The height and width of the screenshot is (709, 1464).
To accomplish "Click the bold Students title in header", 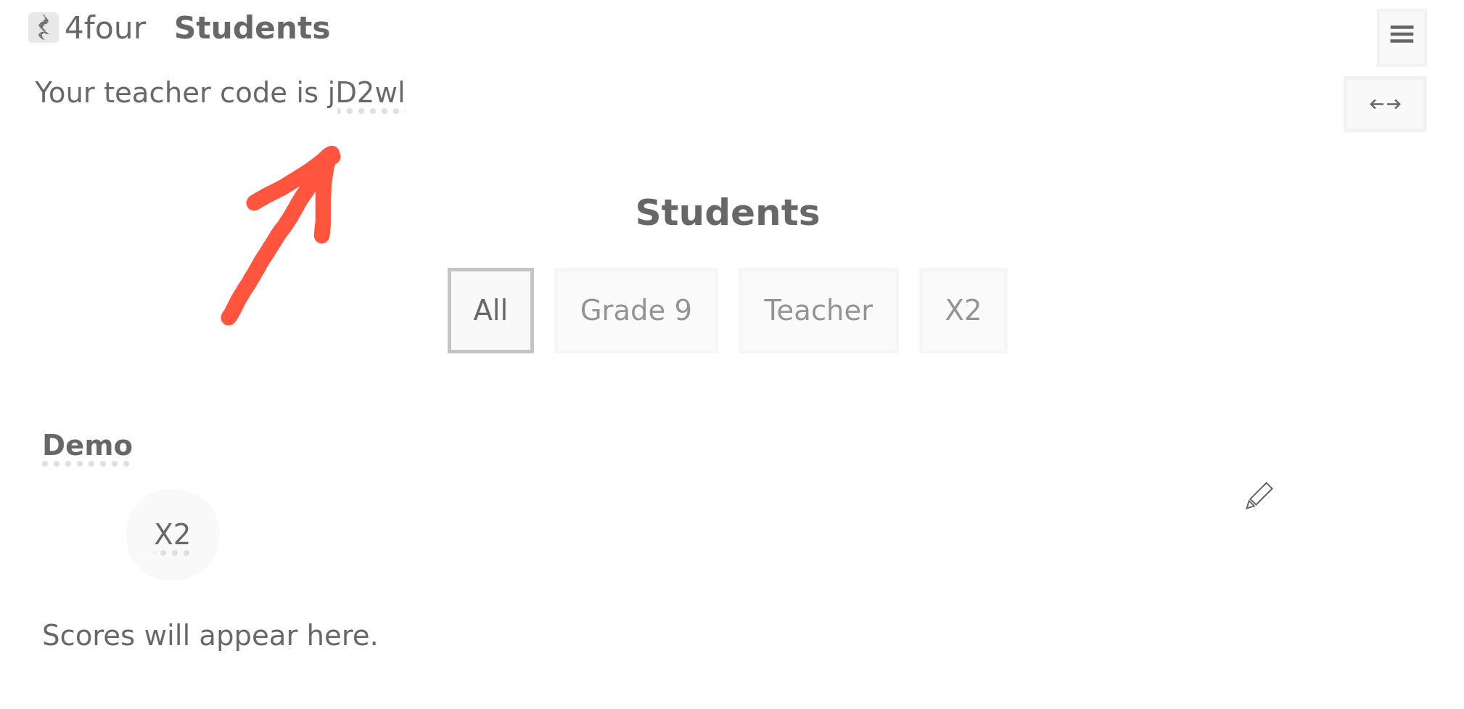I will (252, 28).
